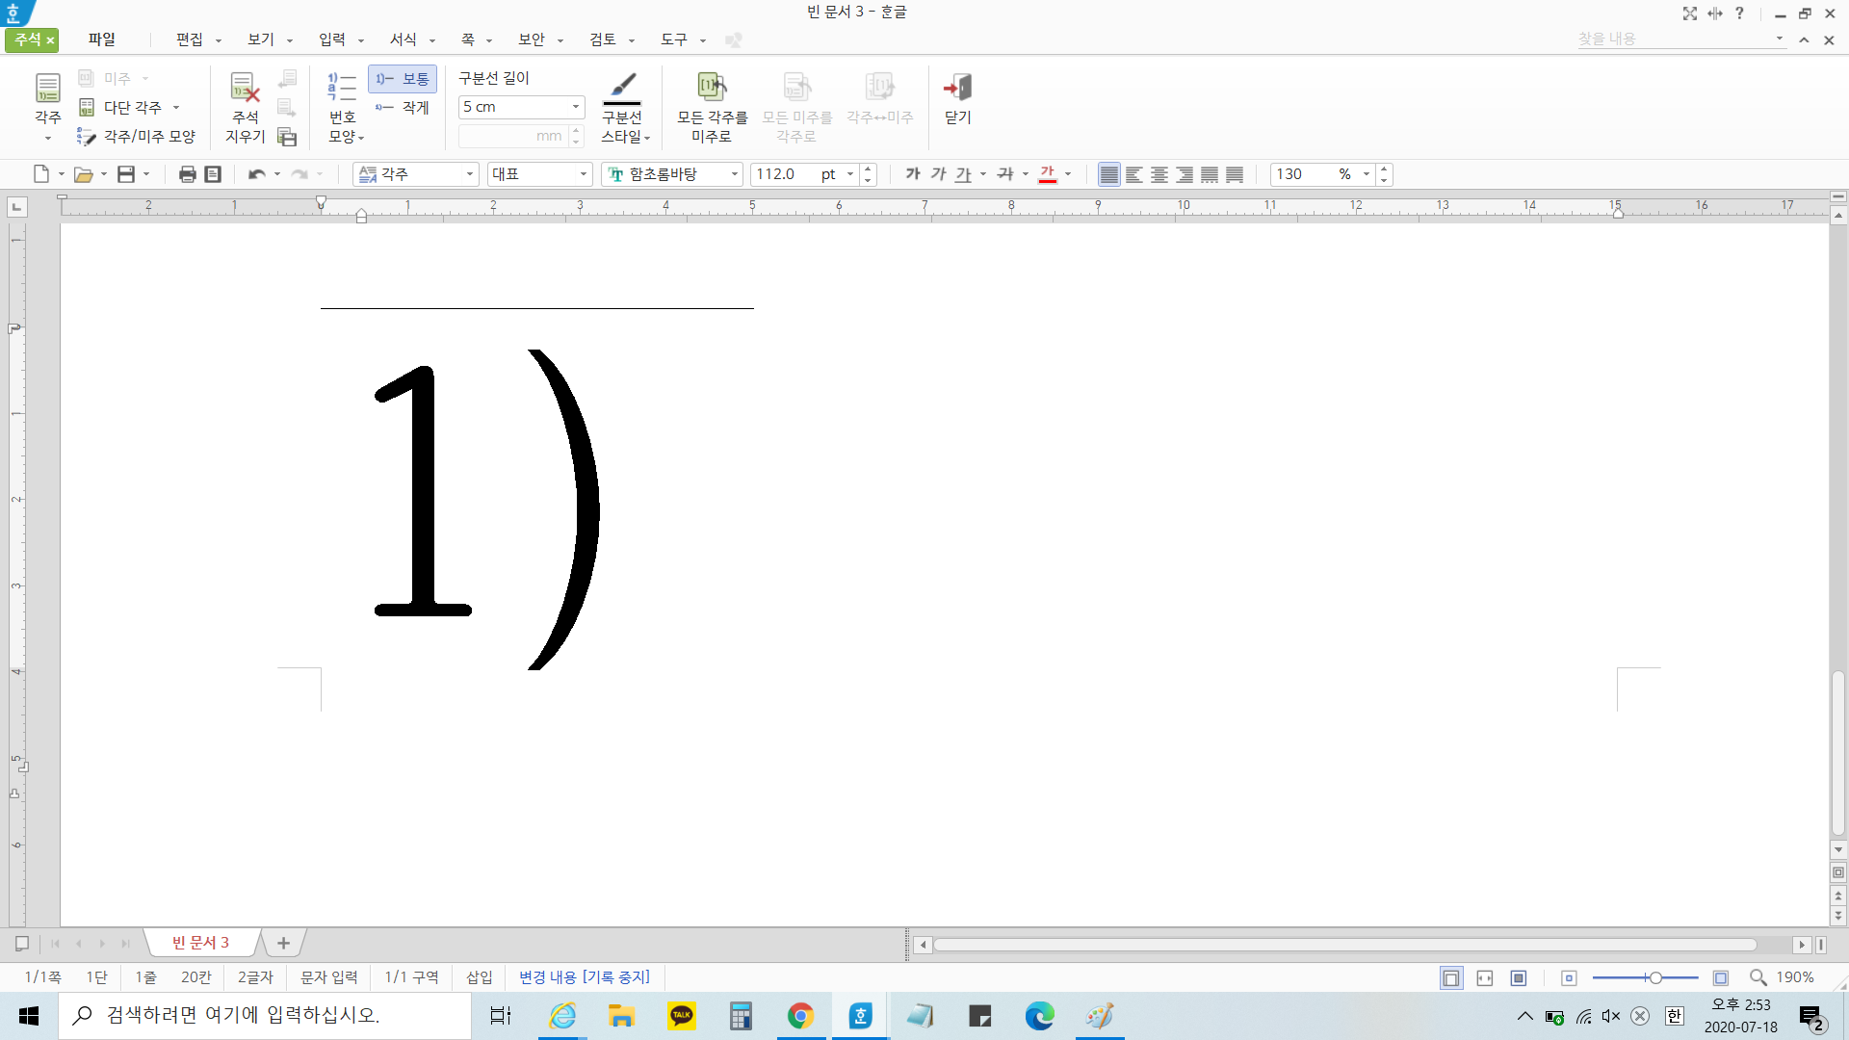Open the 구분선 스타일 line style tool
Image resolution: width=1849 pixels, height=1040 pixels.
tap(623, 108)
